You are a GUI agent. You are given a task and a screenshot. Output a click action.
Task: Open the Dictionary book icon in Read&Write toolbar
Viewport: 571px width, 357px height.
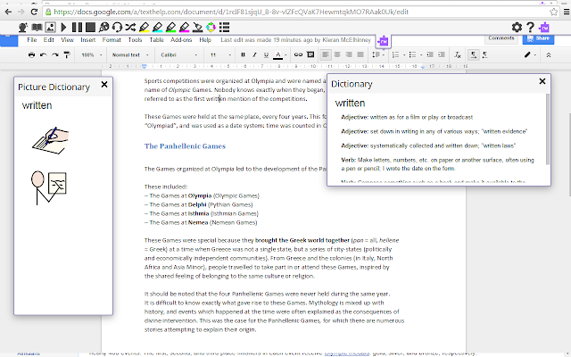tap(37, 28)
